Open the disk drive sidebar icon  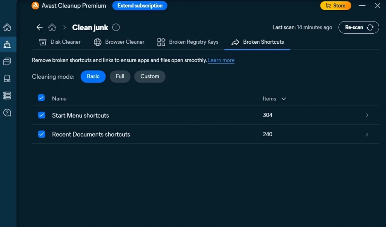7,78
